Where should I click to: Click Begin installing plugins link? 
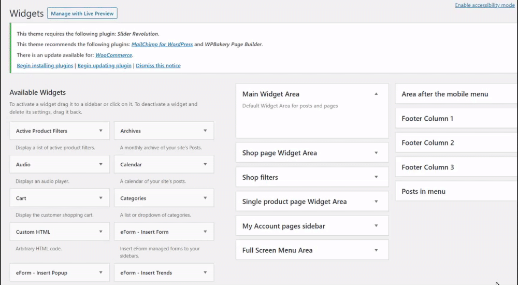(x=45, y=66)
